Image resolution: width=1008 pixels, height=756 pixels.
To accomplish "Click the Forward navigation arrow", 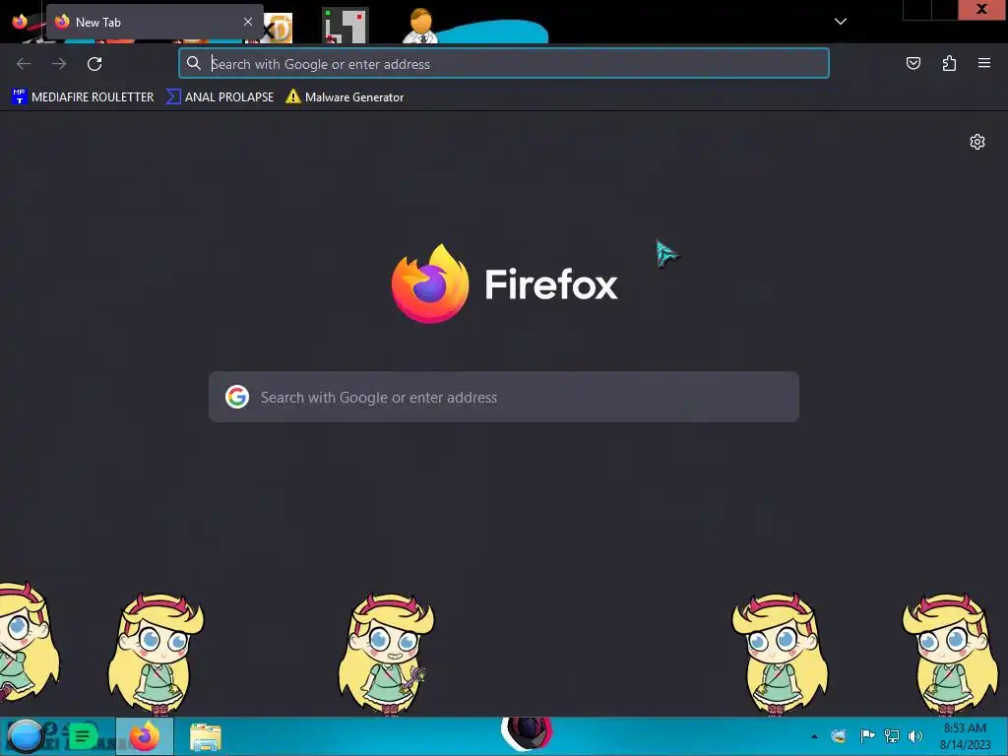I will pyautogui.click(x=59, y=64).
